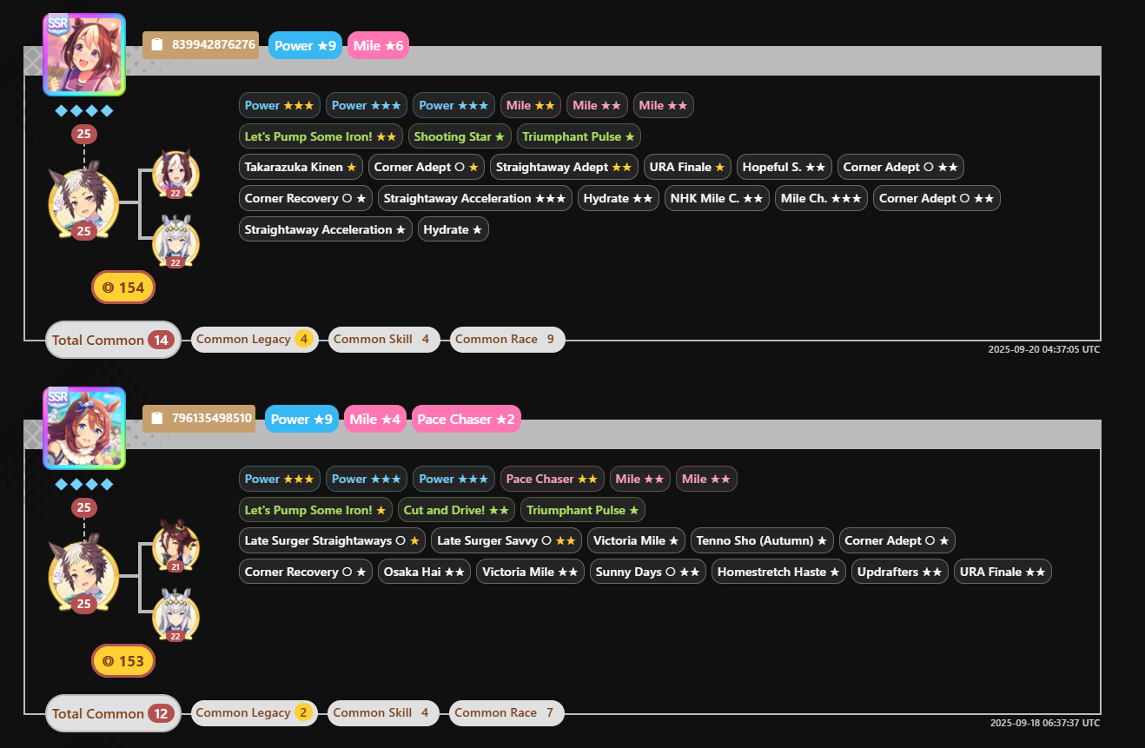Click the Pace Chaser ★2 header tag
Screen dimensions: 1145x748
pyautogui.click(x=466, y=419)
